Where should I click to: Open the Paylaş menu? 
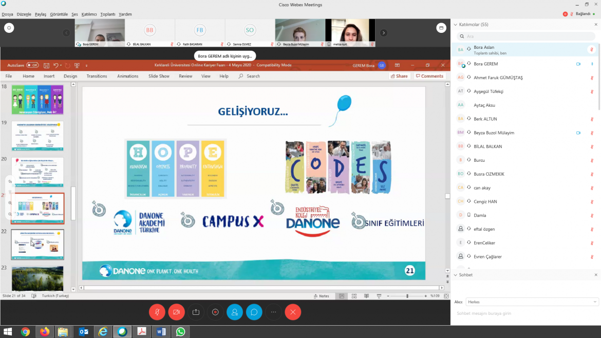pyautogui.click(x=40, y=14)
